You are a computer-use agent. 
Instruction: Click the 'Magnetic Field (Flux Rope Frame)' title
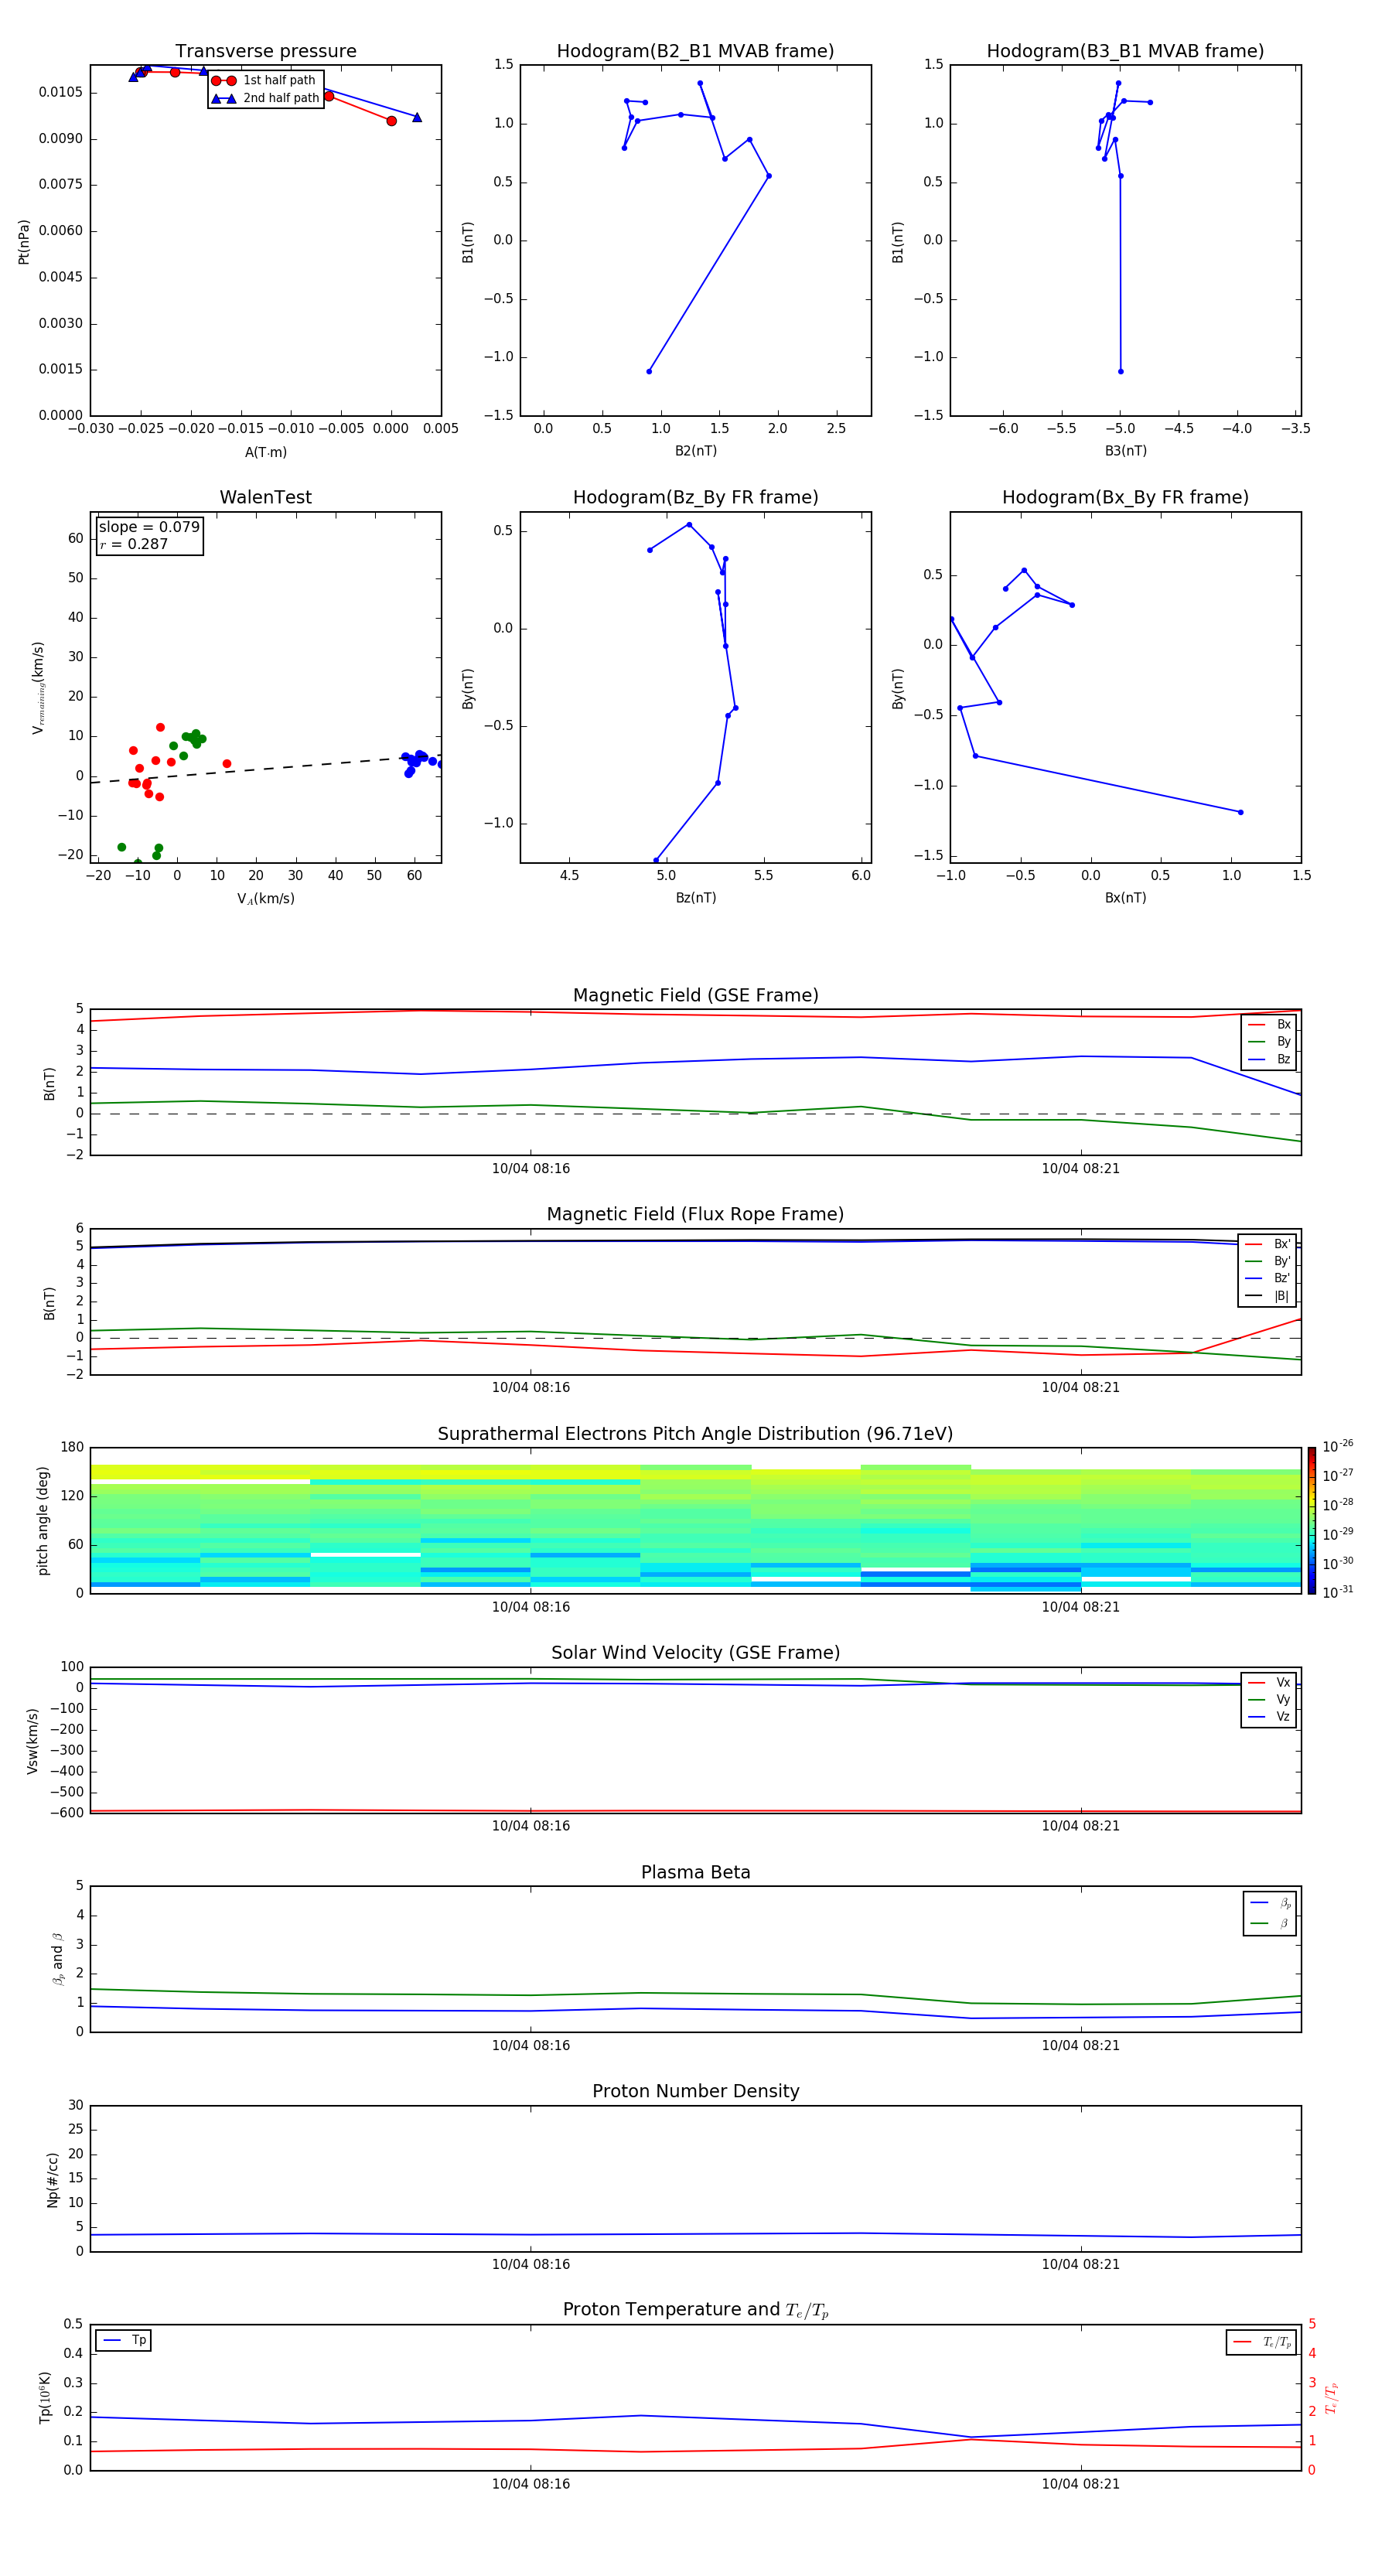click(x=695, y=1215)
